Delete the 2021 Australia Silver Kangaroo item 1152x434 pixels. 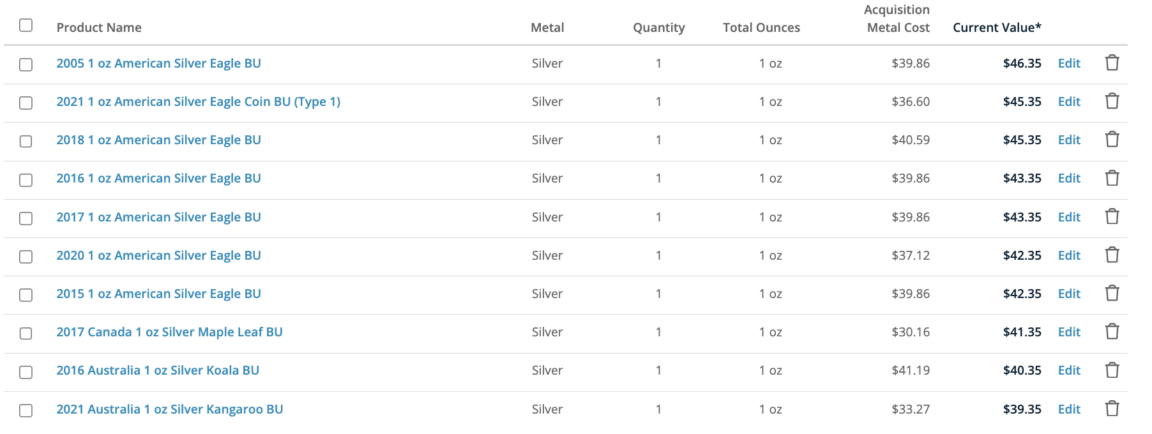pos(1112,408)
